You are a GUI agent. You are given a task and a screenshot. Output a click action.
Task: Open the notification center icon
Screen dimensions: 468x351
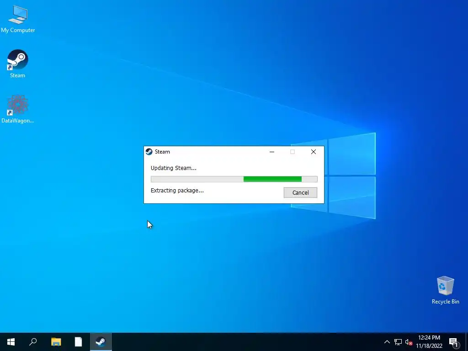[453, 342]
